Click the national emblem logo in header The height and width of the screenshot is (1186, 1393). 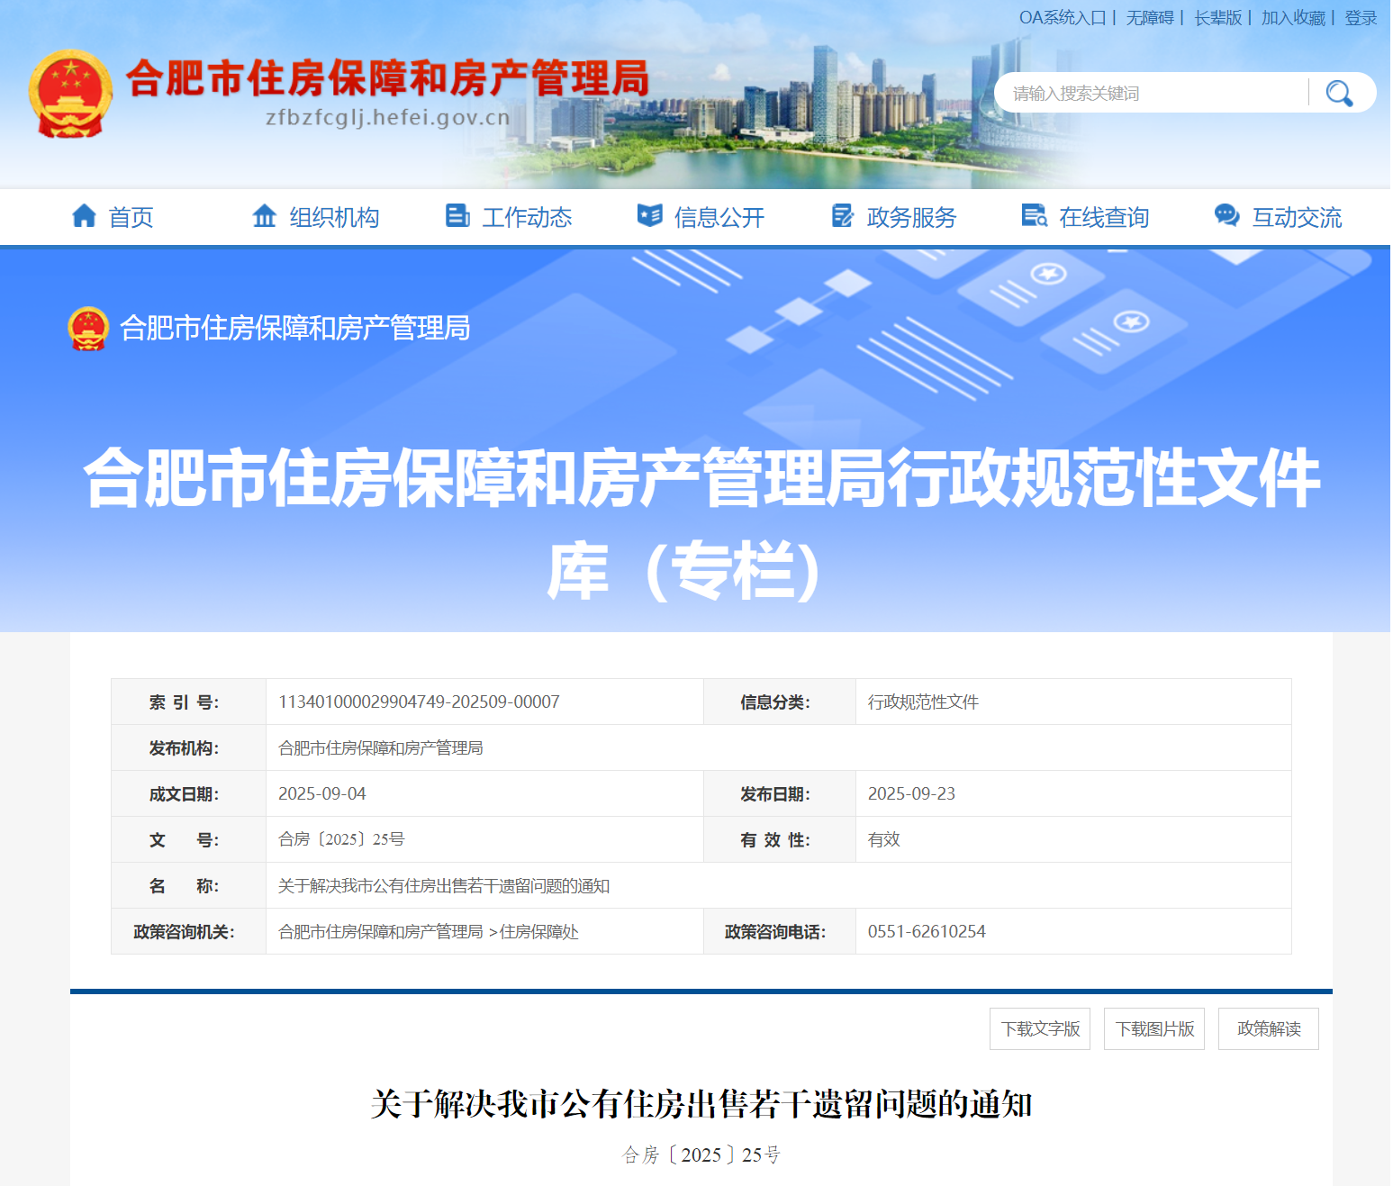(x=70, y=94)
